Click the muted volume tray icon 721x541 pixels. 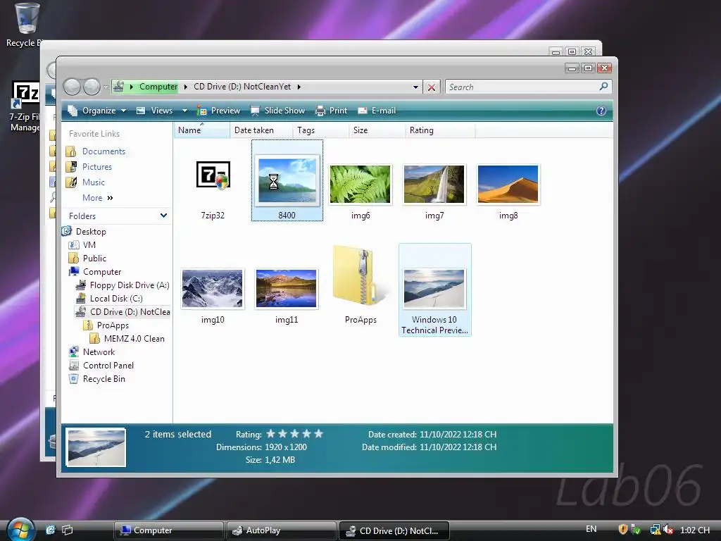pyautogui.click(x=669, y=530)
